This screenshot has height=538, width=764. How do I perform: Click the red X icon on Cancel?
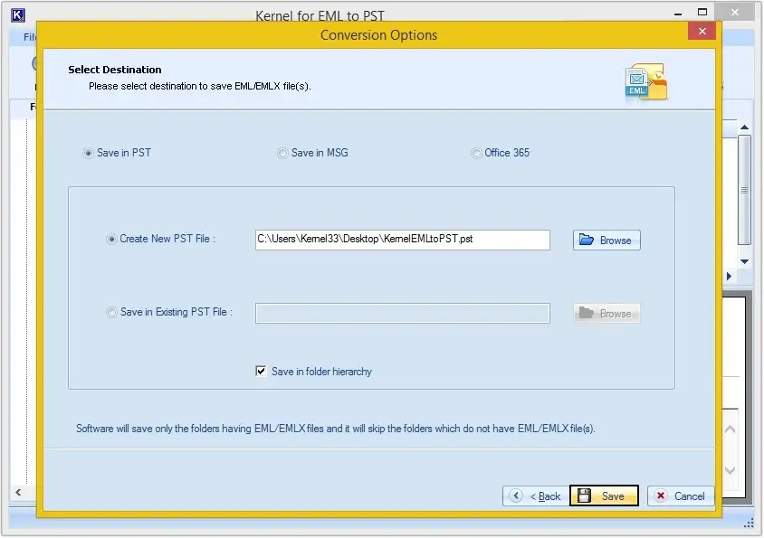pyautogui.click(x=661, y=496)
